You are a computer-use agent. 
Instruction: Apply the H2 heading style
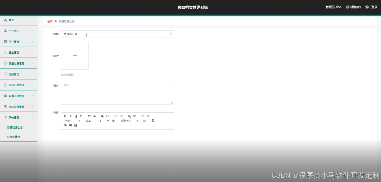(108, 116)
